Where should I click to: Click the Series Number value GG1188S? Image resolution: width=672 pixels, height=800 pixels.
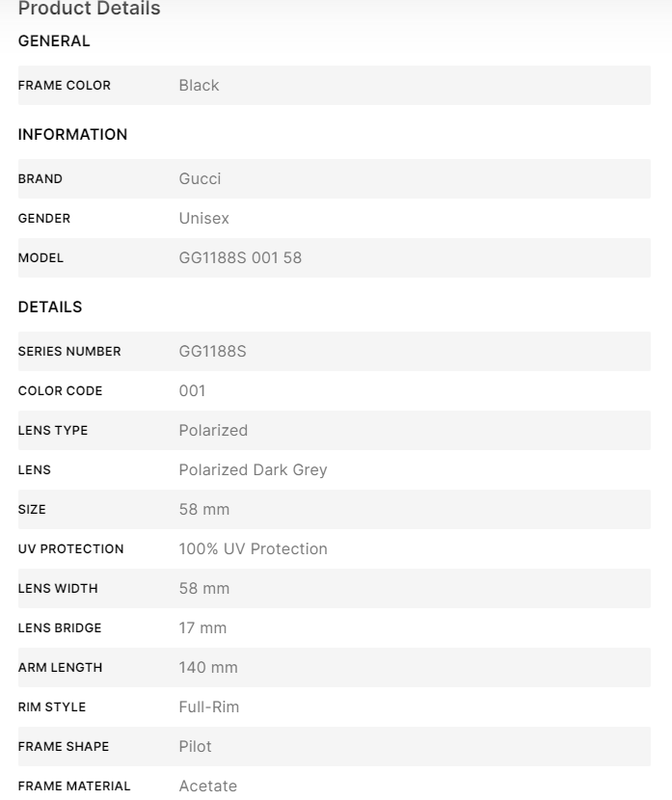212,352
